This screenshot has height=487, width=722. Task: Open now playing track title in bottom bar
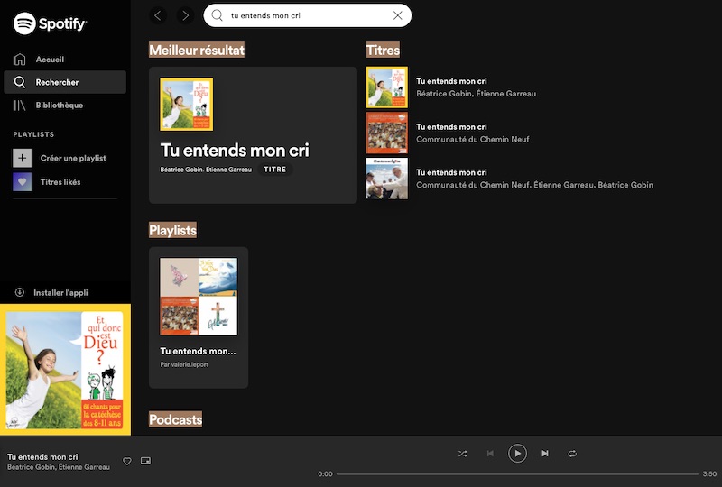point(42,456)
